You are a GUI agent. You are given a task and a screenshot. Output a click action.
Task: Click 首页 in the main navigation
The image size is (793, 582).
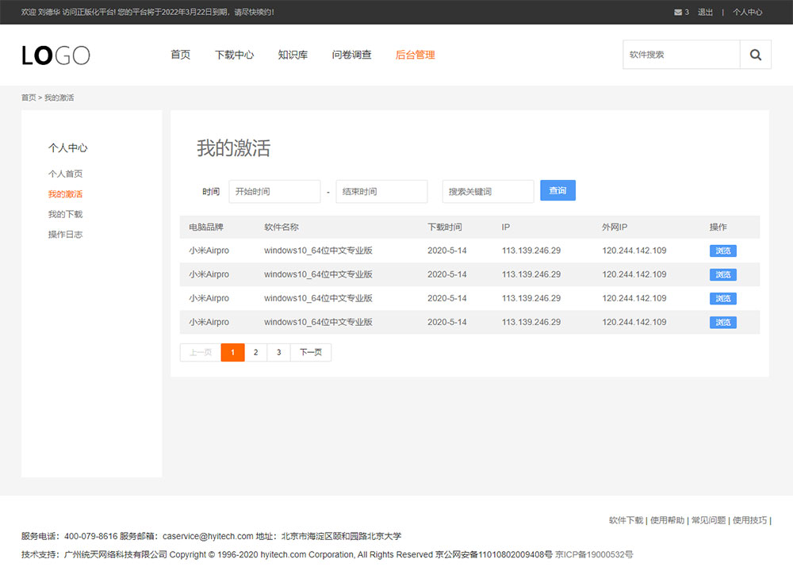180,55
